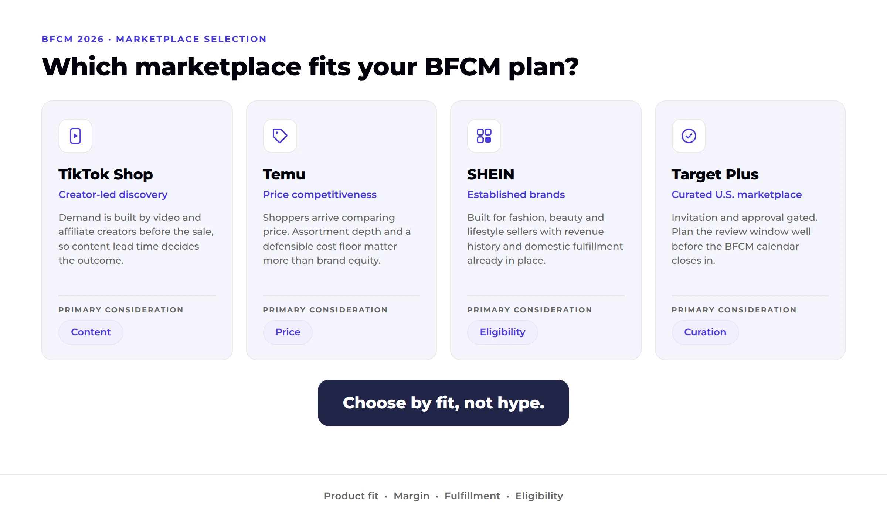Select the Eligibility pill tag

[x=503, y=332]
